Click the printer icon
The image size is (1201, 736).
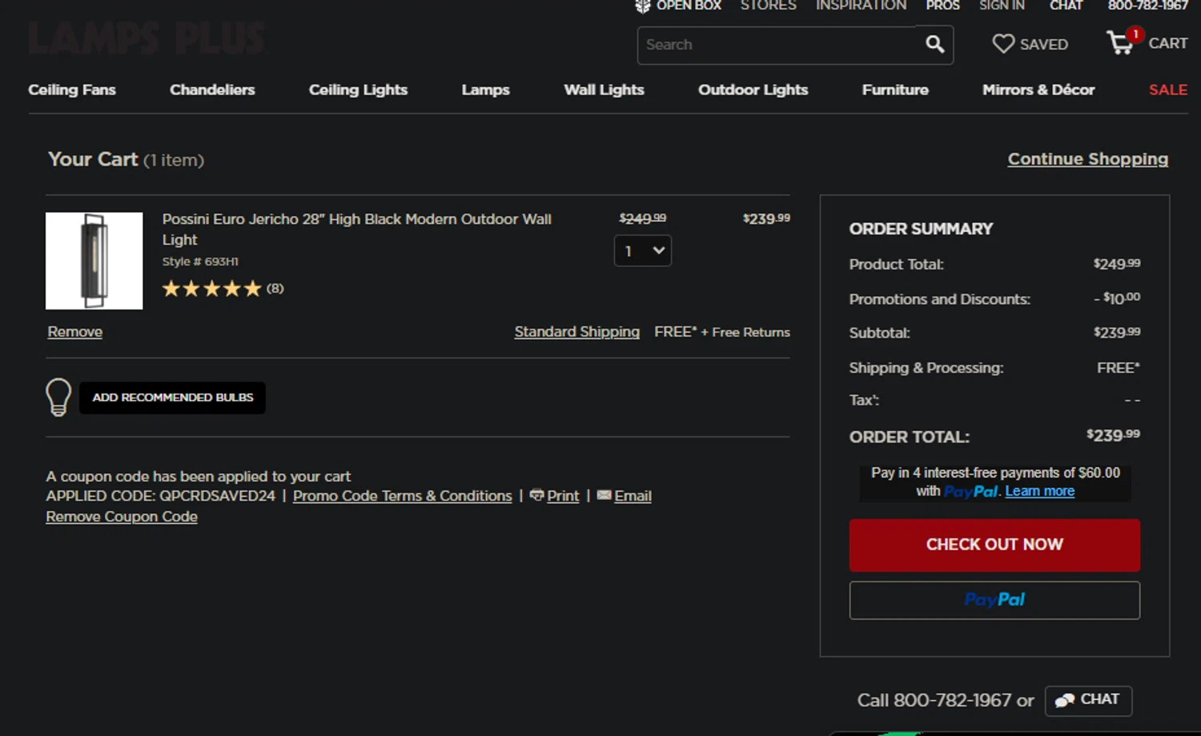[536, 495]
